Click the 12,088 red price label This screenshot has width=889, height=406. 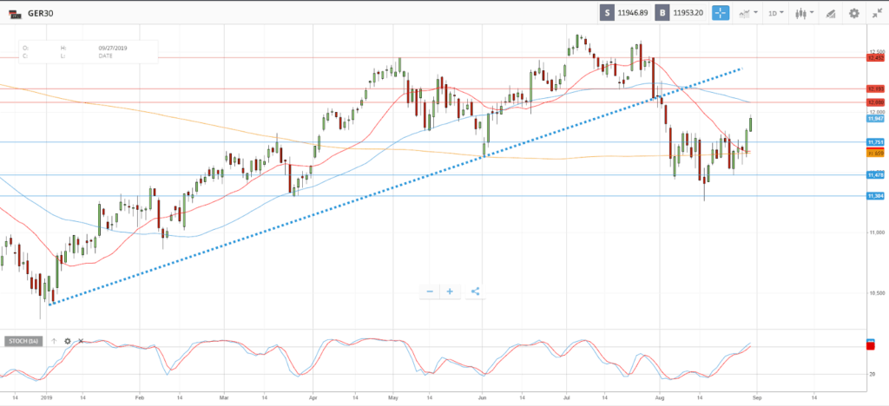[876, 101]
